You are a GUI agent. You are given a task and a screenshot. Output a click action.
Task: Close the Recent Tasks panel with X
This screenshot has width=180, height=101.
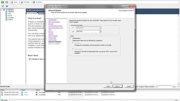[179, 86]
